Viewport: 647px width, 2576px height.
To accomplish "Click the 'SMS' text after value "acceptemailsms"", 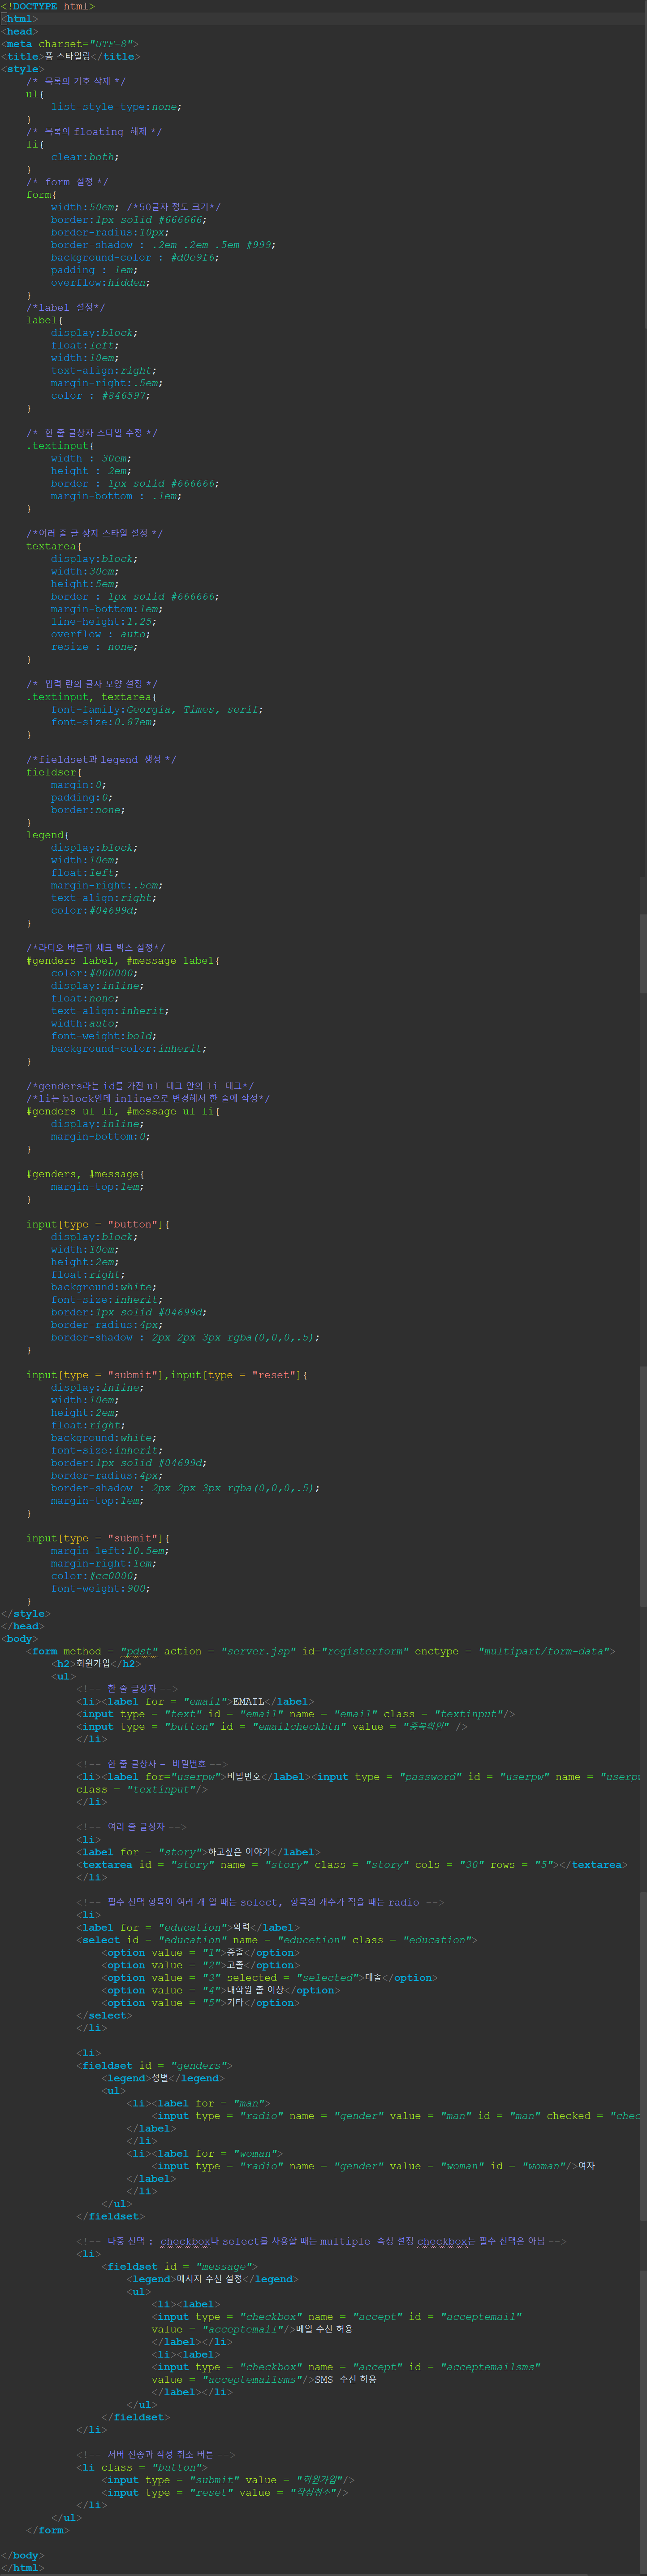I will tap(324, 2380).
